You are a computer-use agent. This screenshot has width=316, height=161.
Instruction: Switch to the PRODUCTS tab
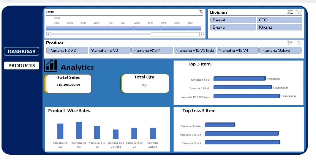pyautogui.click(x=22, y=66)
